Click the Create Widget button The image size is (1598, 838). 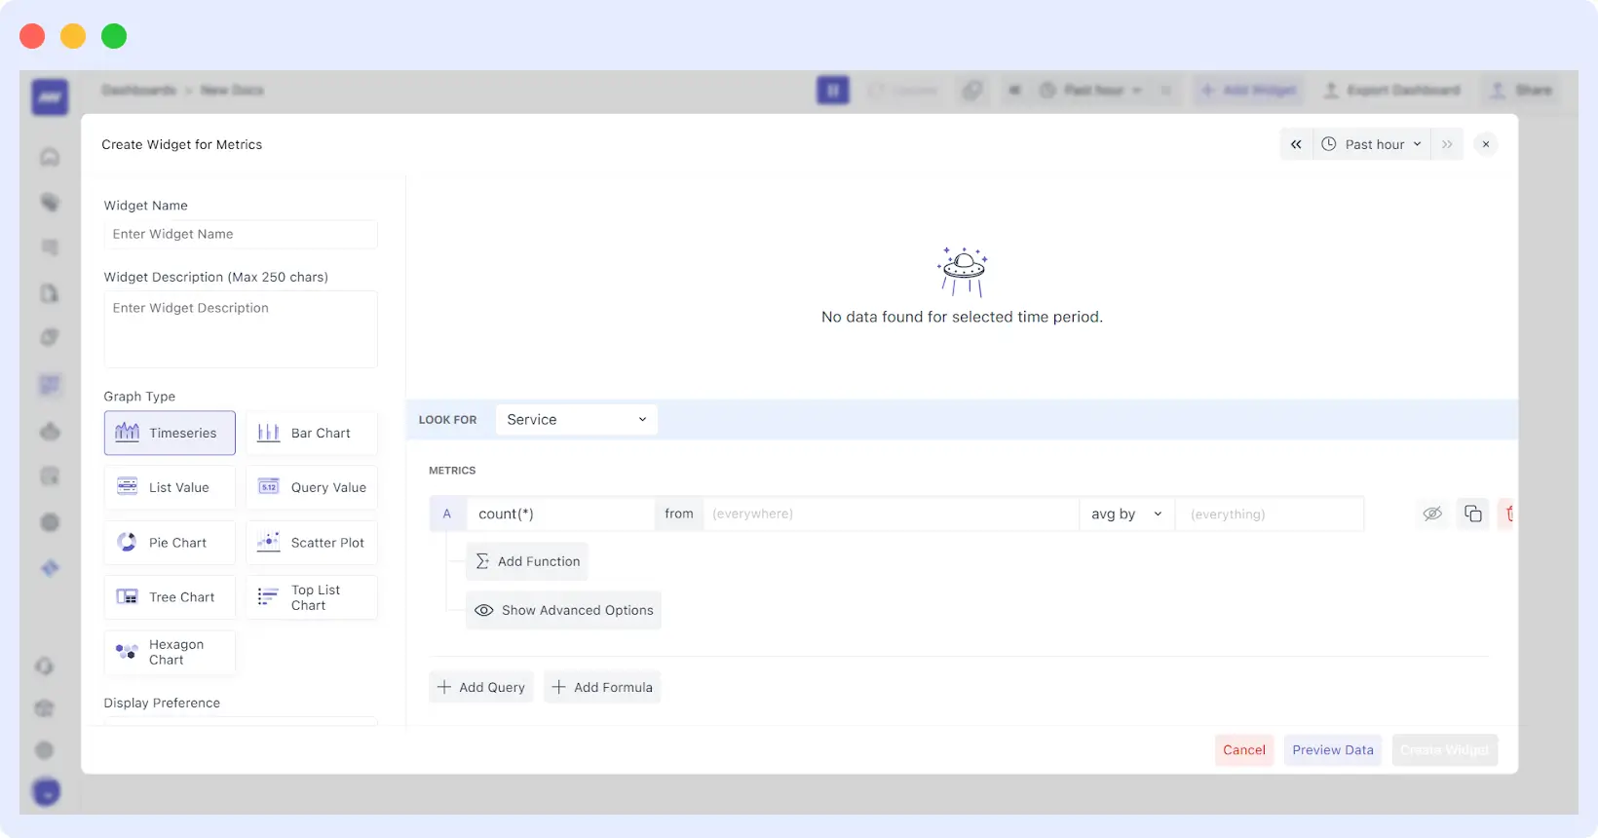[1445, 749]
